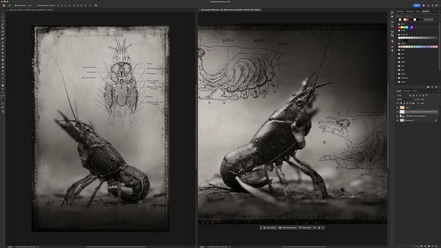441x248 pixels.
Task: Toggle visibility of Layer 1
Action: pyautogui.click(x=397, y=107)
